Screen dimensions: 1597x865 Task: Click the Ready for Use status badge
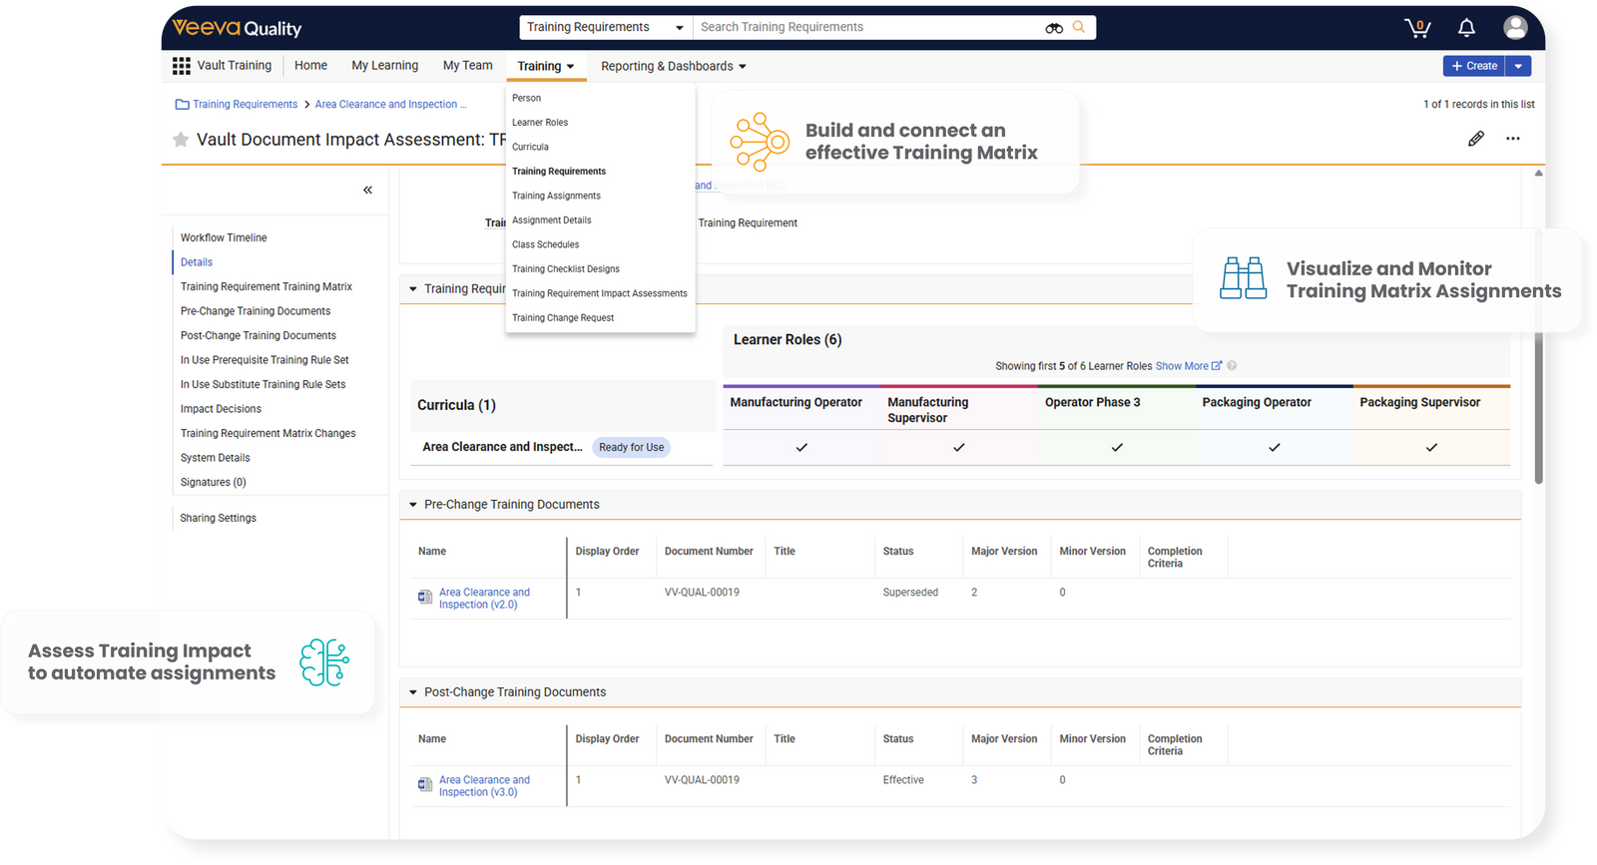coord(631,447)
